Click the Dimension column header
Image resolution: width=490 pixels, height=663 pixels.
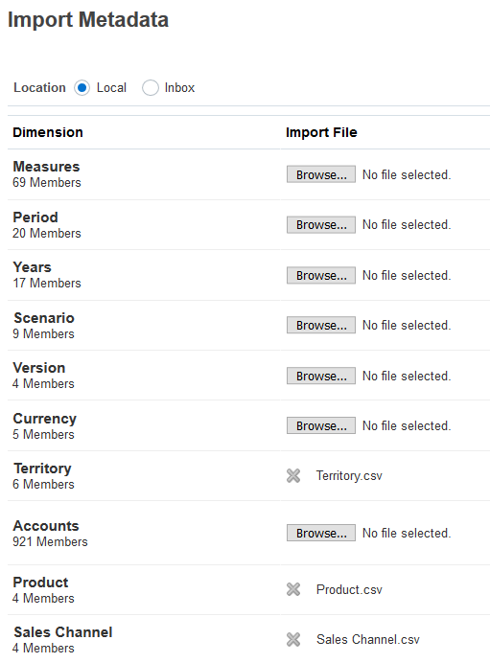tap(48, 132)
